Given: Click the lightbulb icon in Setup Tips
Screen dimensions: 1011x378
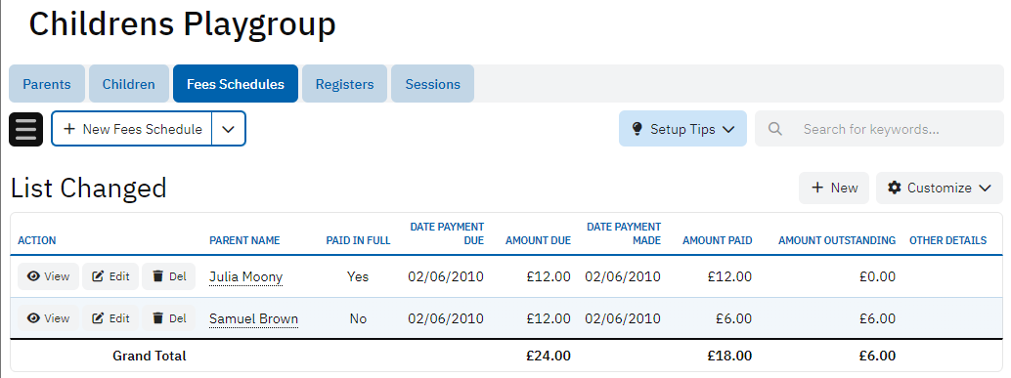Looking at the screenshot, I should (637, 129).
